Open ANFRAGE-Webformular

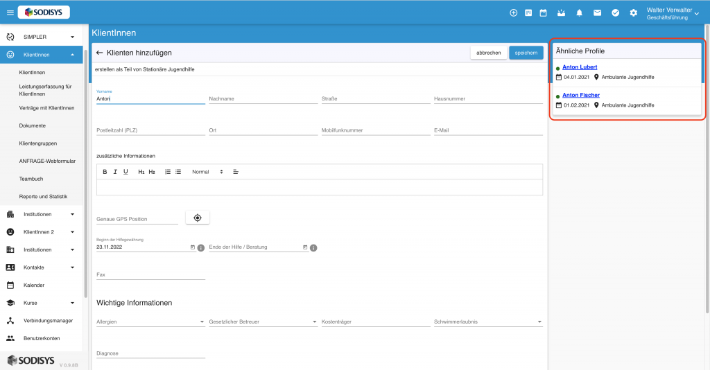pos(47,161)
